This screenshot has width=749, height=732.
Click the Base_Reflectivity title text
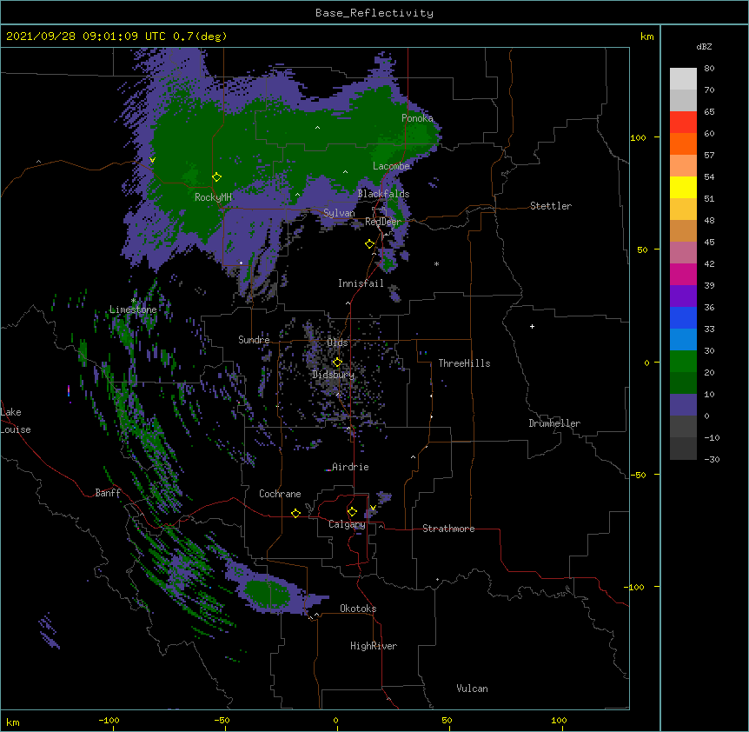click(x=374, y=13)
